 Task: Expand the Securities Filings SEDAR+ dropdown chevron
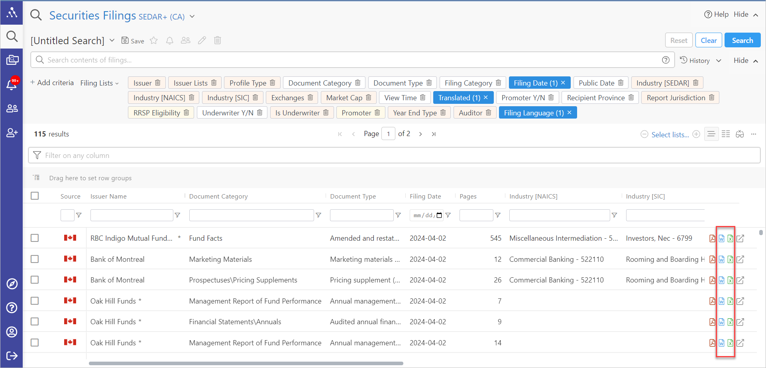pos(192,16)
